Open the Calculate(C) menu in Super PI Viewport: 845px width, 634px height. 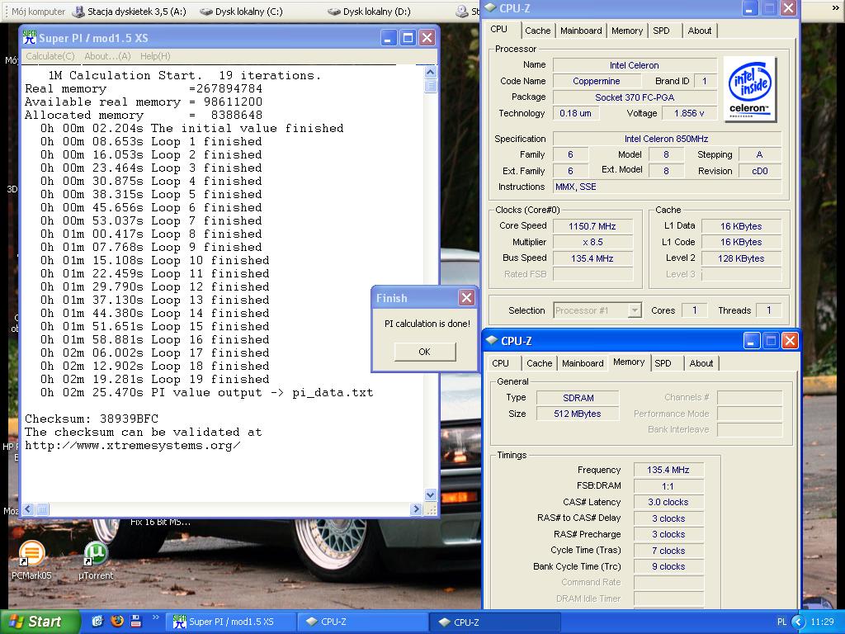50,56
